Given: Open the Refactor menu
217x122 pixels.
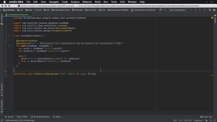Looking at the screenshot, I should 87,2.
